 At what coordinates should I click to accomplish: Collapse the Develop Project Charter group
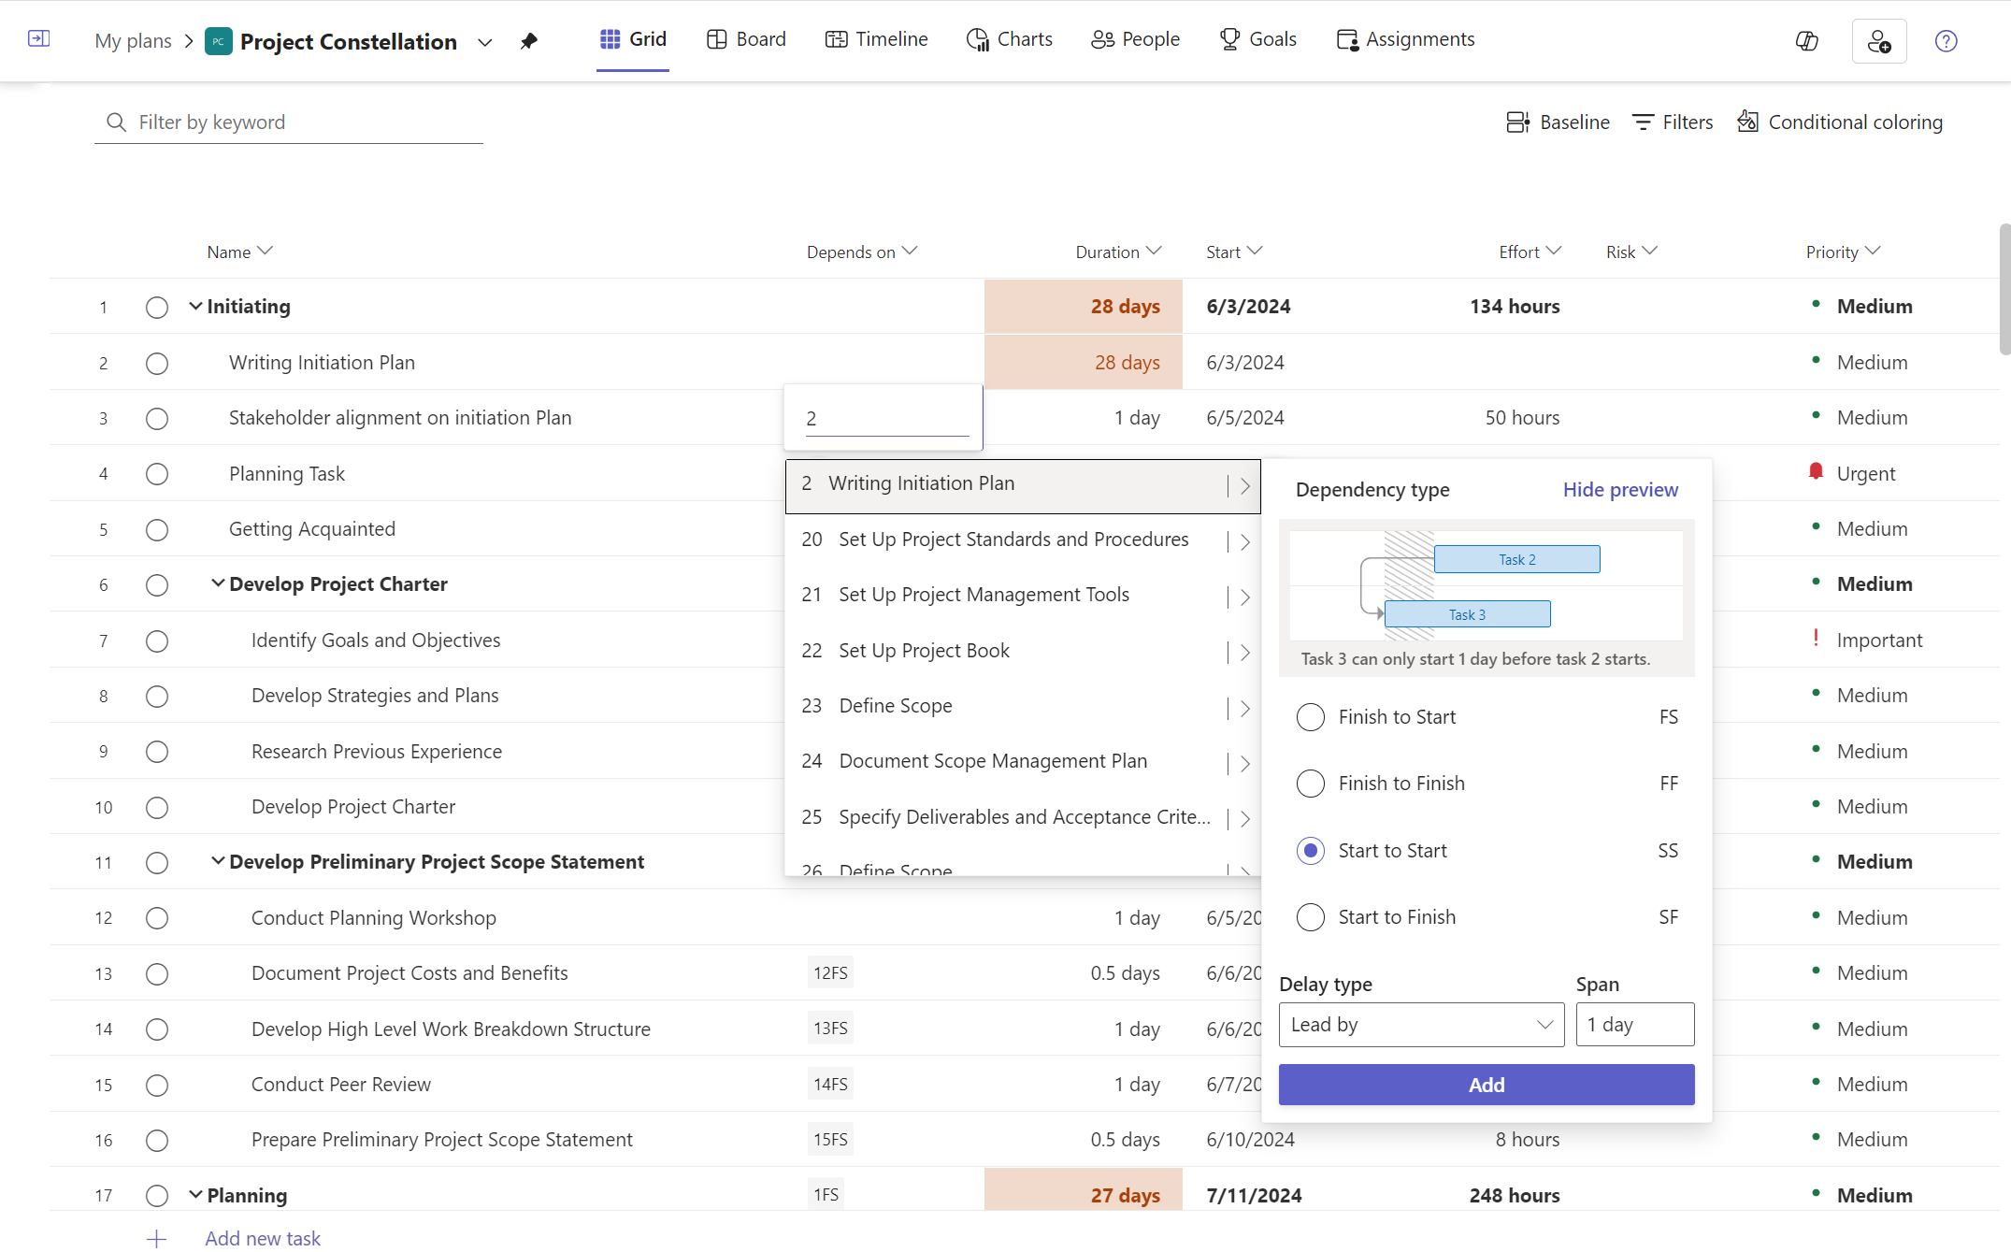218,583
